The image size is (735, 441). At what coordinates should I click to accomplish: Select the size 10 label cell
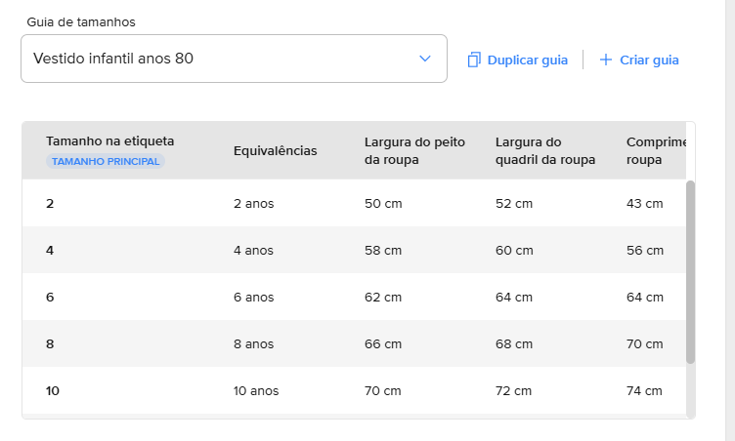[x=53, y=390]
